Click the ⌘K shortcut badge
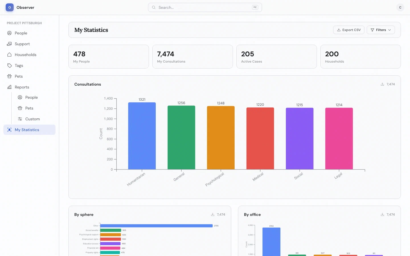The width and height of the screenshot is (410, 256). [255, 7]
